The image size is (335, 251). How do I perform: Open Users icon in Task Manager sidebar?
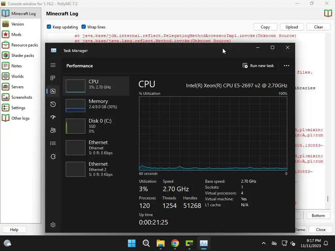click(x=53, y=130)
